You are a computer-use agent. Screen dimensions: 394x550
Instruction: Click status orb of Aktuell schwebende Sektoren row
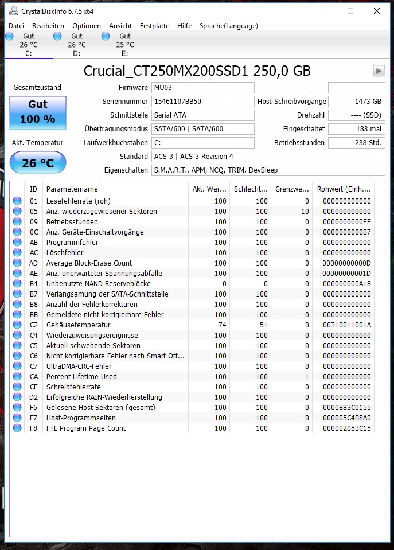[17, 345]
